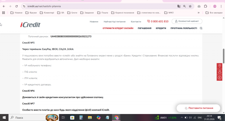Click the site search magnifier icon
This screenshot has width=225, height=121.
pos(201,28)
